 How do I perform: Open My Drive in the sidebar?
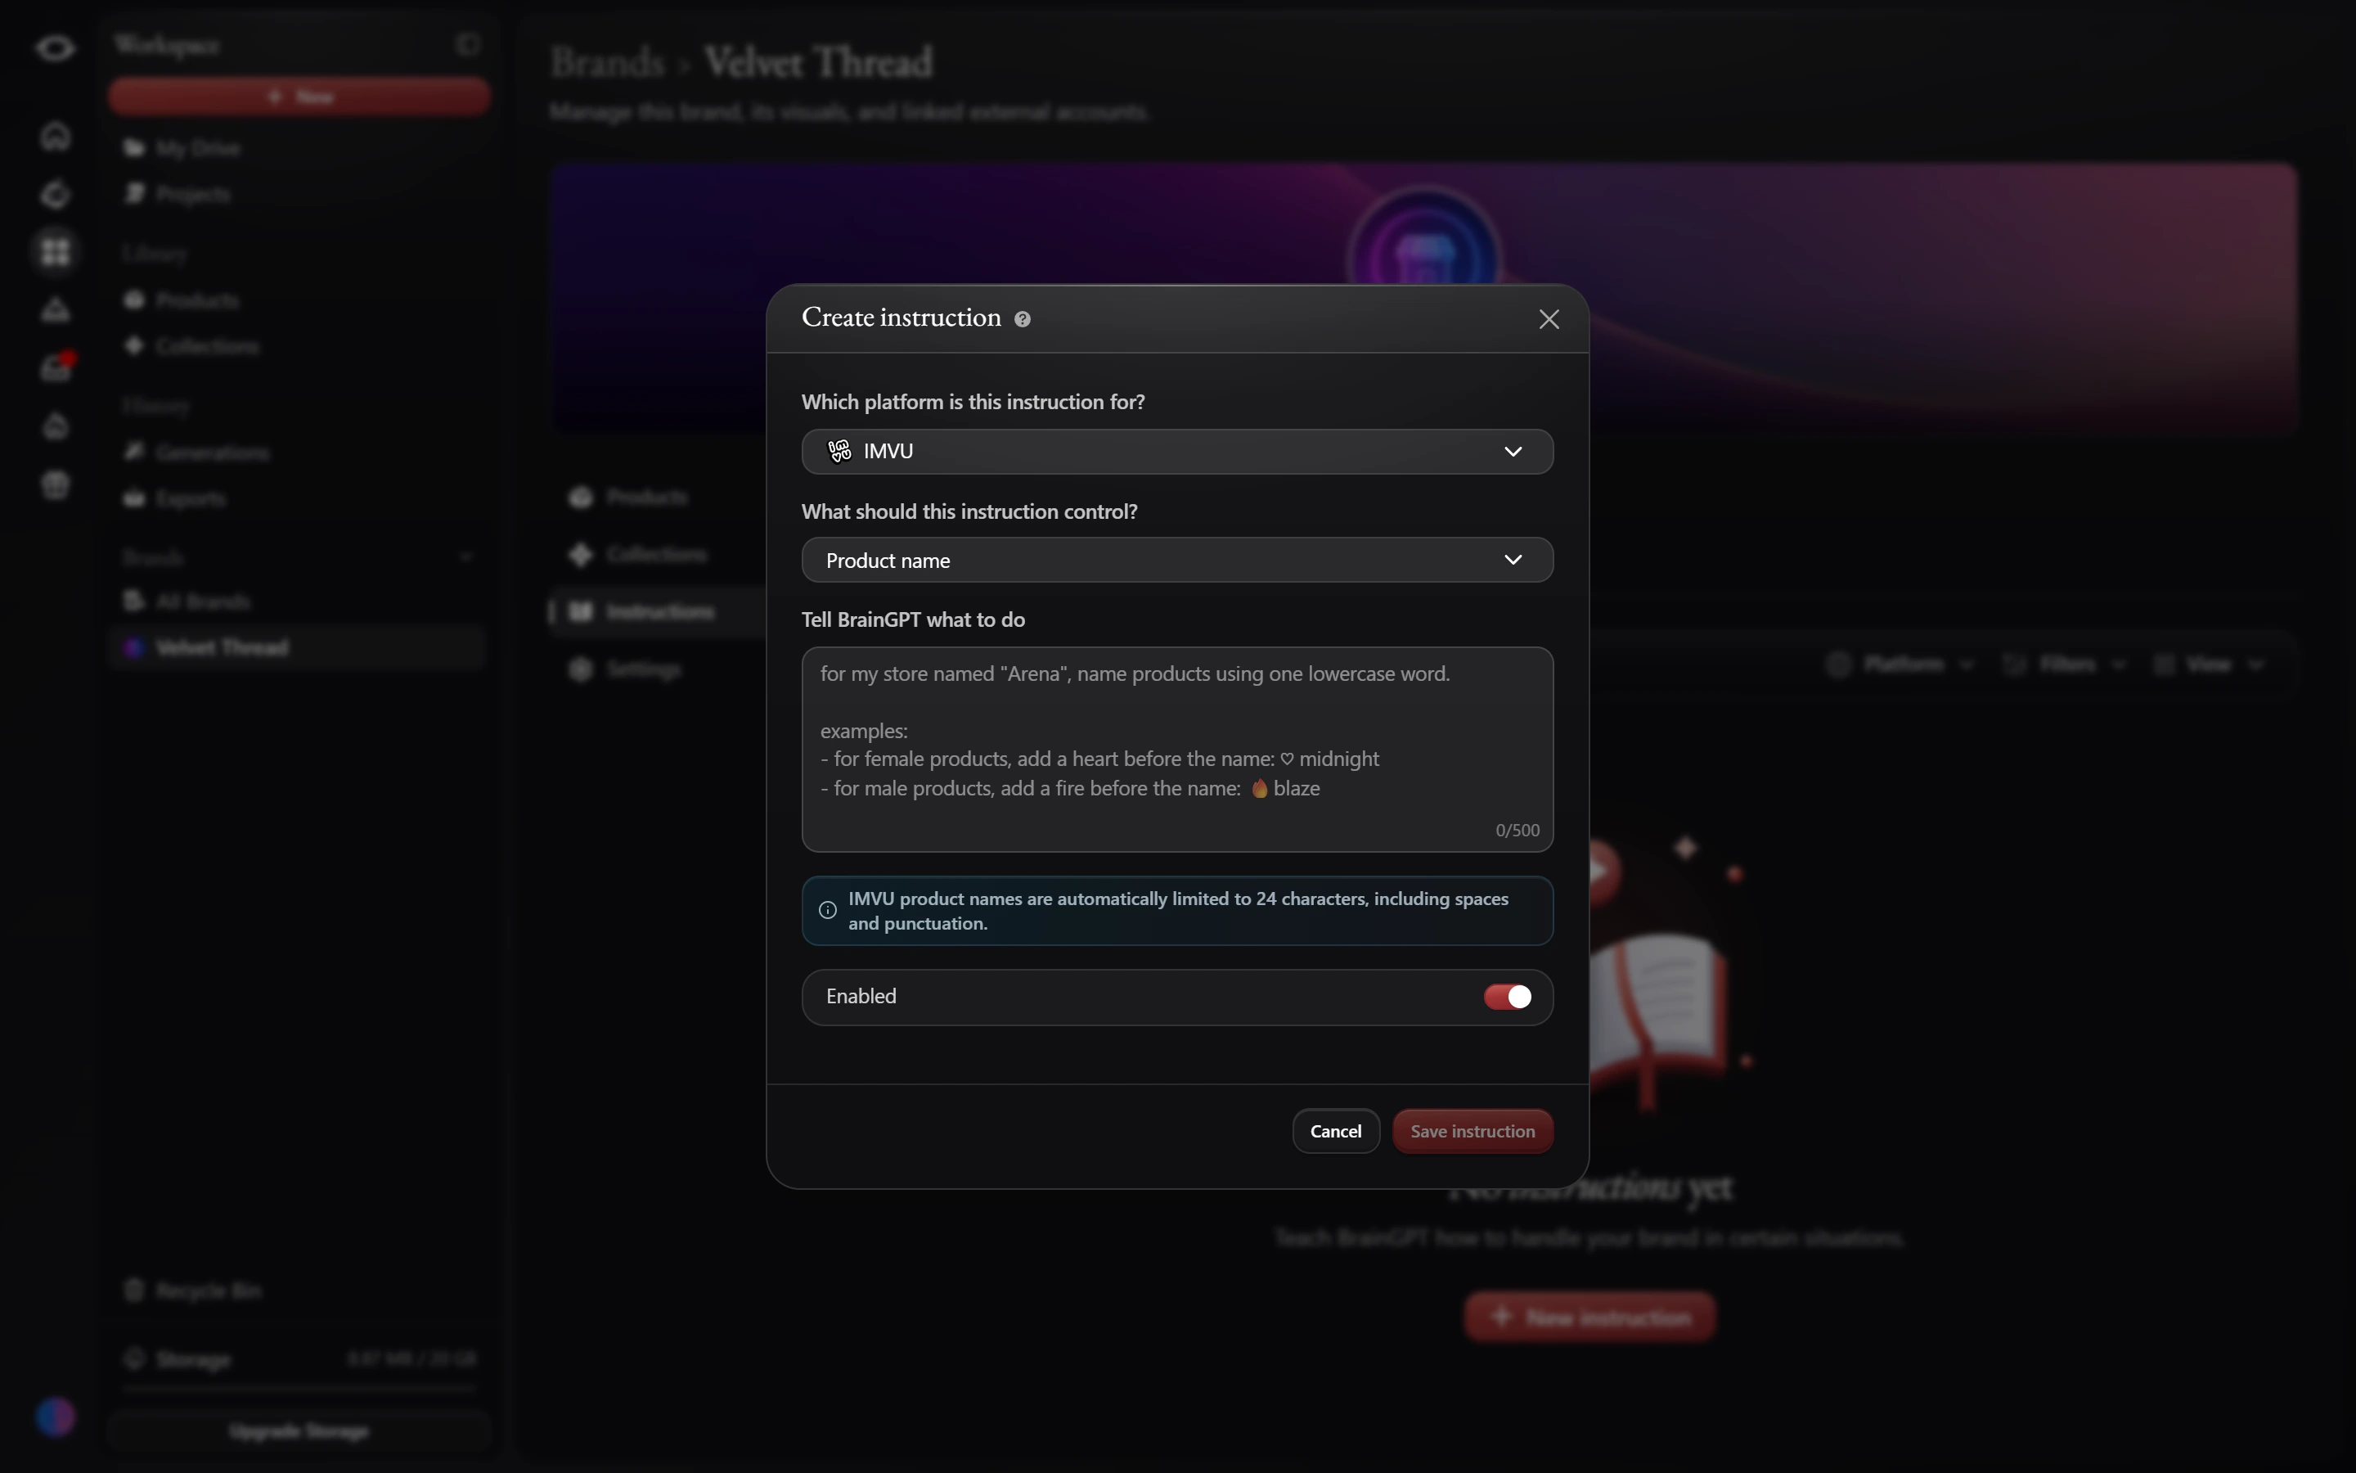(182, 148)
